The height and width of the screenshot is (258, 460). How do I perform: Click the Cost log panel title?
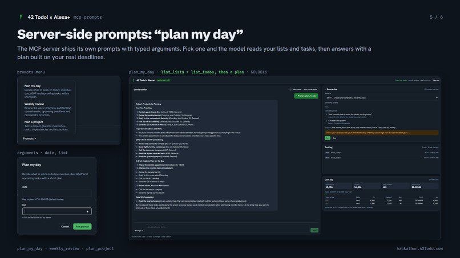click(329, 180)
